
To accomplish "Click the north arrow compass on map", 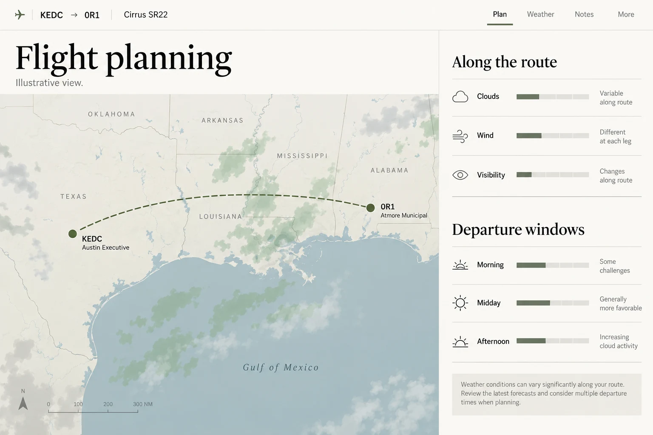I will (23, 403).
